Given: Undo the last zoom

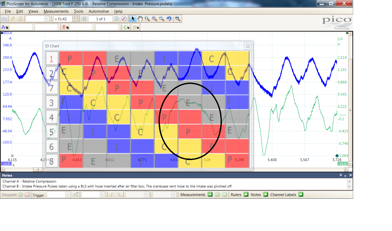Looking at the screenshot, I should pyautogui.click(x=169, y=19).
